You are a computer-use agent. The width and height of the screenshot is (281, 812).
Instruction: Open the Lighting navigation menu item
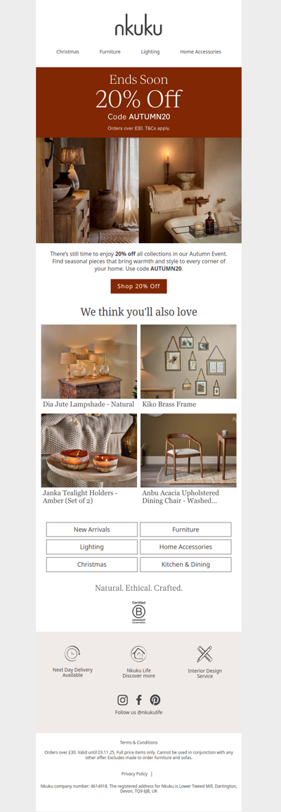[x=150, y=52]
